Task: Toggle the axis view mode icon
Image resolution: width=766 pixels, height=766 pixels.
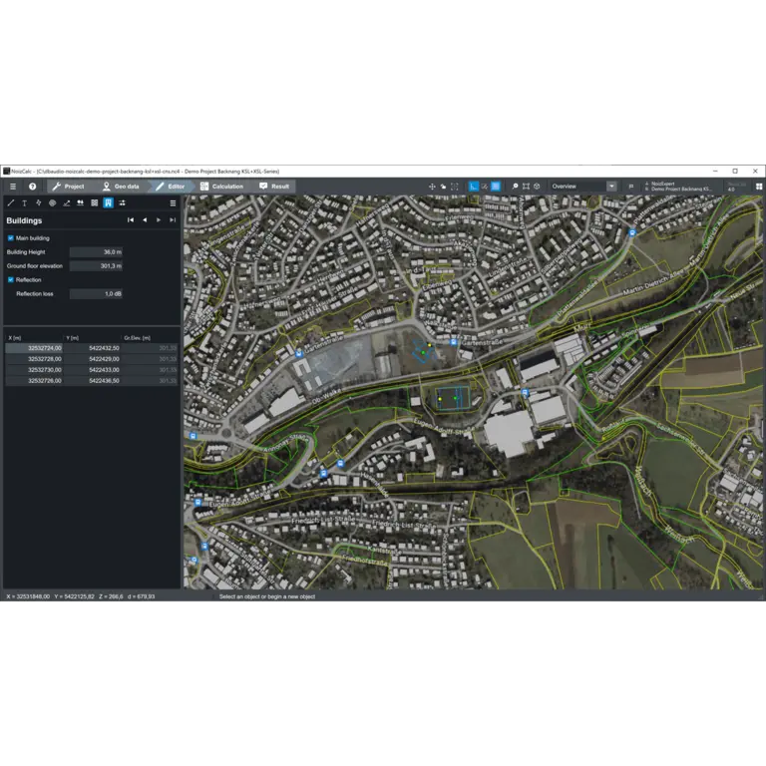Action: coord(474,187)
